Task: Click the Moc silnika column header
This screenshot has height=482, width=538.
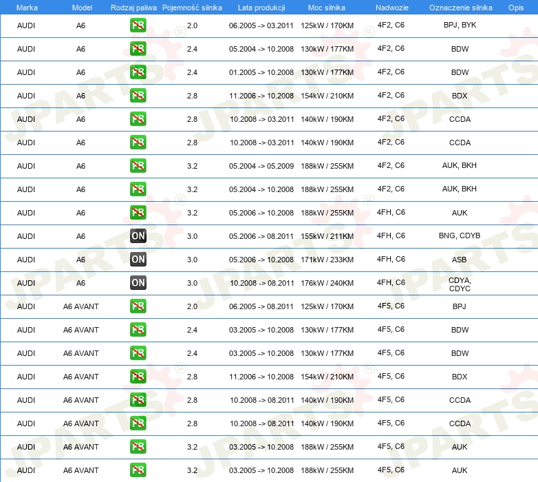Action: pyautogui.click(x=327, y=8)
